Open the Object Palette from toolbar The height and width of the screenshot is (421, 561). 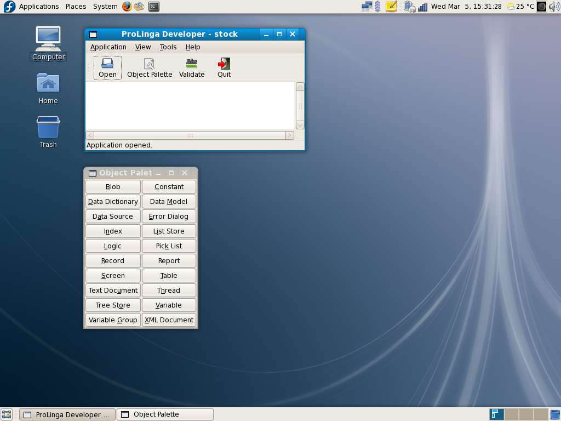150,67
